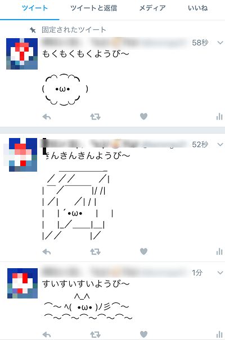This screenshot has height=340, width=225.
Task: Retweet the もくもくもくようび tweet
Action: coord(95,117)
